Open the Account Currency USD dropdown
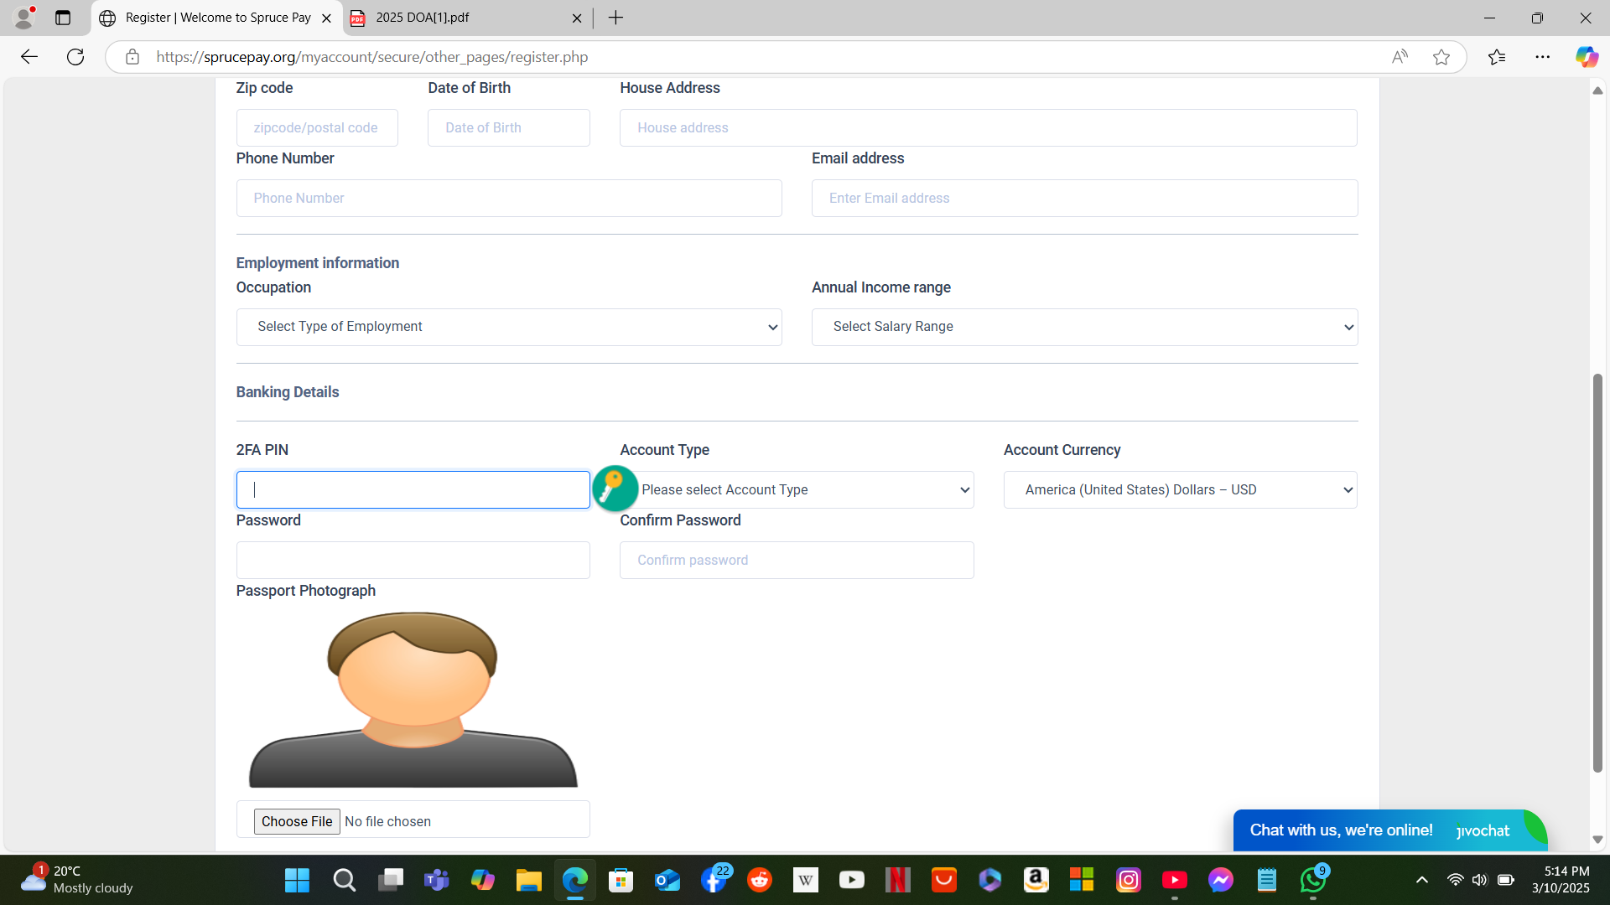1610x905 pixels. click(x=1180, y=490)
